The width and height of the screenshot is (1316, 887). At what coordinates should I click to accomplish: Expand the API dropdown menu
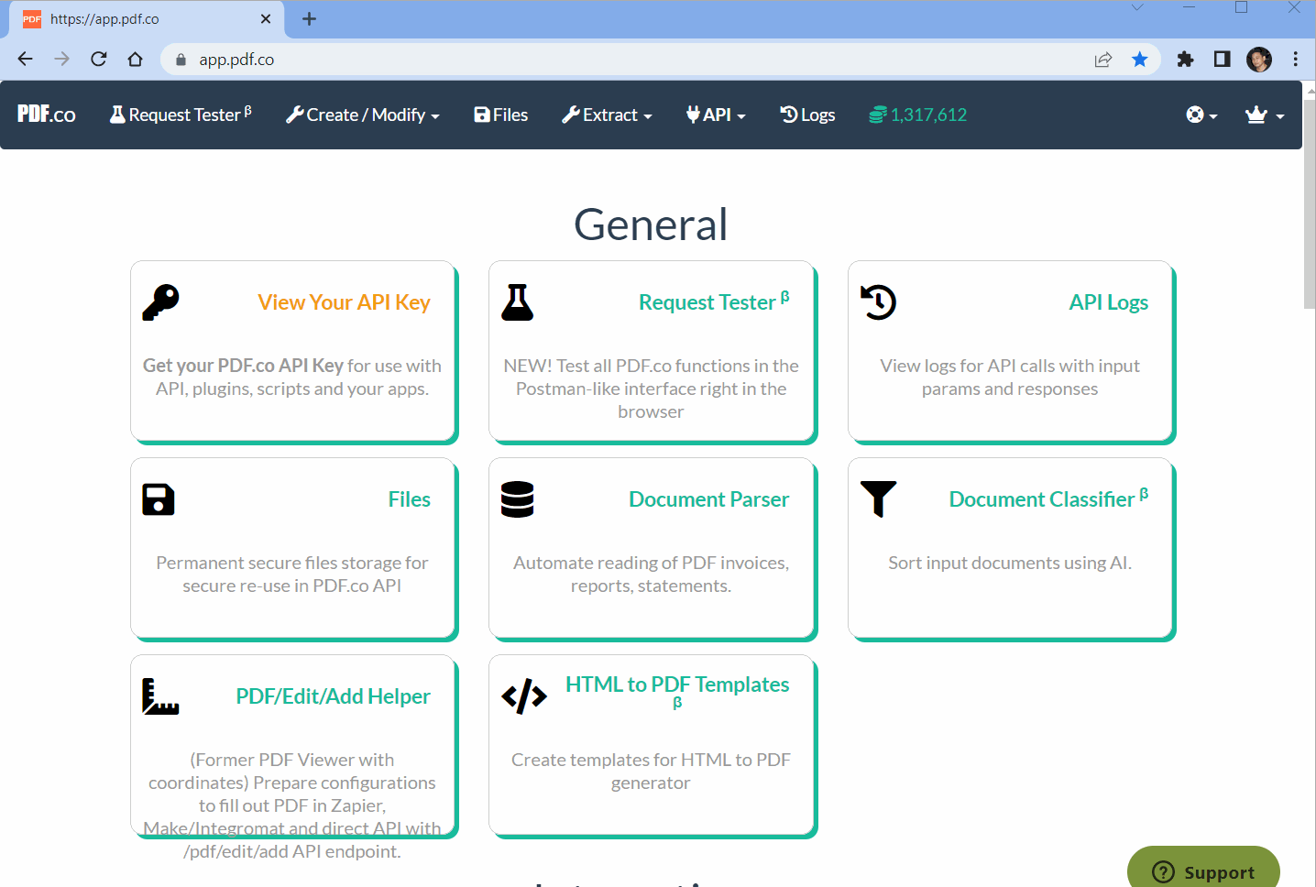(x=716, y=115)
